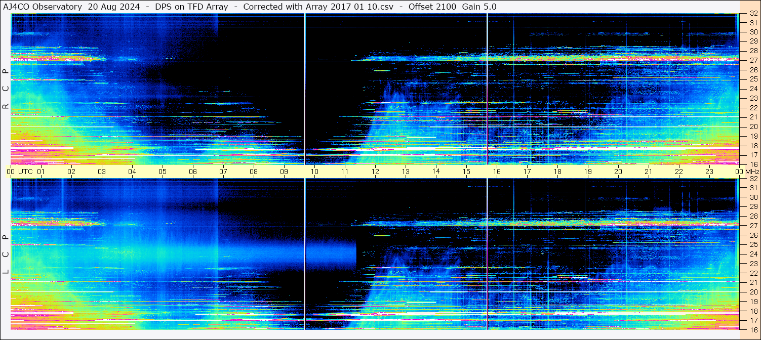This screenshot has width=761, height=340.
Task: Select the 07 hour tick on the time axis
Action: [x=223, y=172]
